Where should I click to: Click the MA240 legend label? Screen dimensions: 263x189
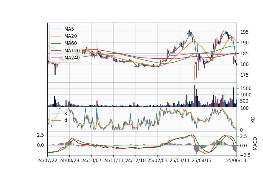click(x=72, y=58)
